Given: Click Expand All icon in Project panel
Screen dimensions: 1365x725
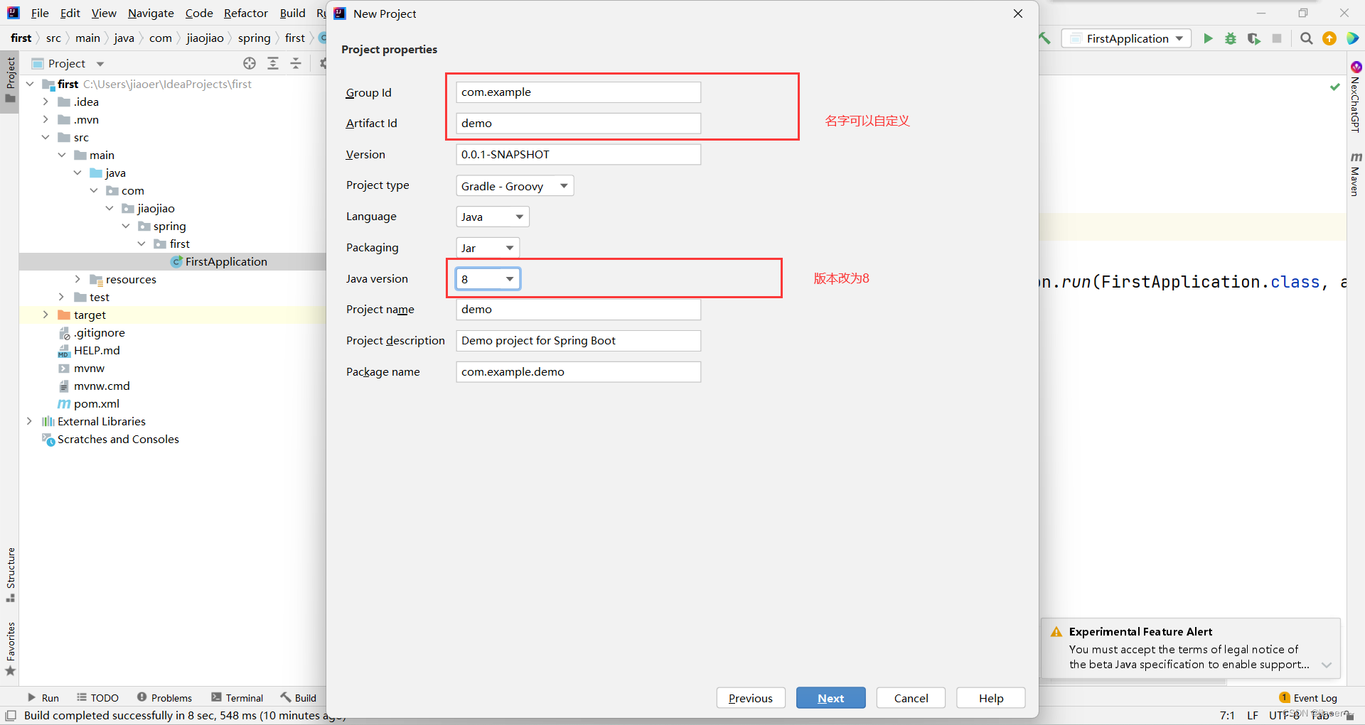Looking at the screenshot, I should click(x=273, y=63).
